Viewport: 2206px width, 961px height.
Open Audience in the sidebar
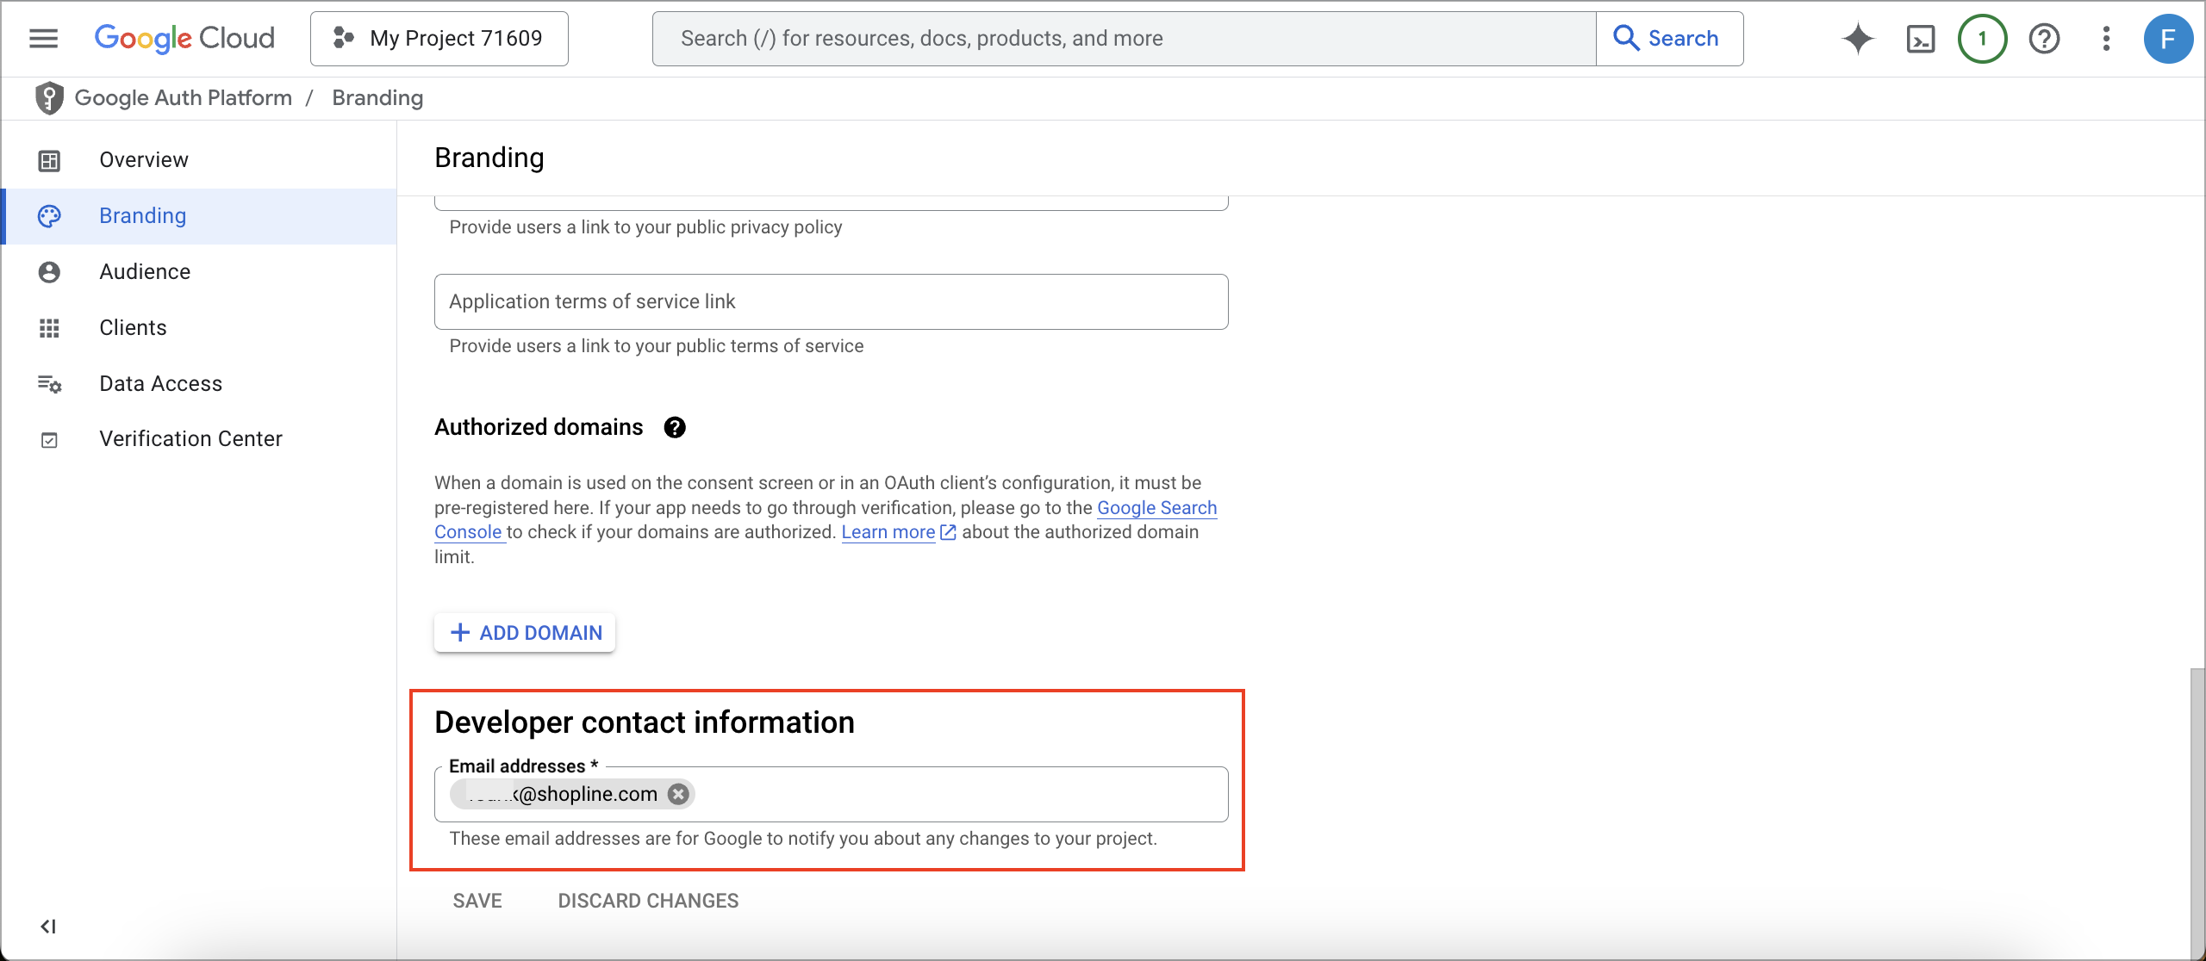tap(200, 272)
